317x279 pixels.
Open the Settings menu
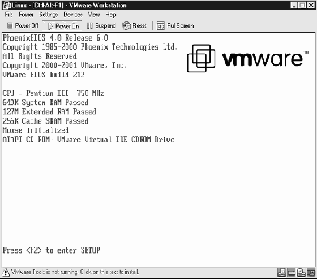[x=48, y=15]
